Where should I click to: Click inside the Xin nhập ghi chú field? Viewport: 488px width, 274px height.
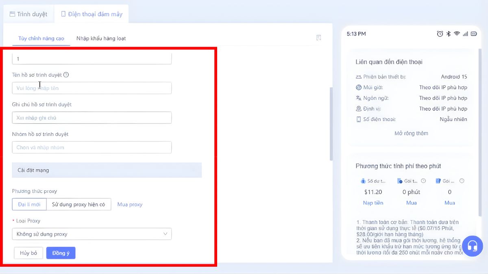pyautogui.click(x=91, y=118)
